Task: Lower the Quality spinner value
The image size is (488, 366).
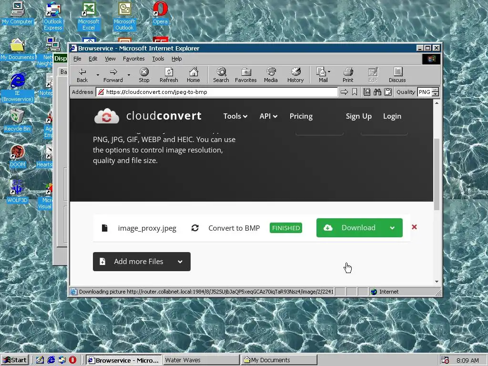Action: click(x=436, y=94)
